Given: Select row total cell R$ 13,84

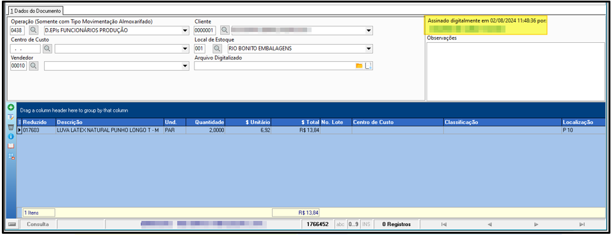Looking at the screenshot, I should coord(296,130).
